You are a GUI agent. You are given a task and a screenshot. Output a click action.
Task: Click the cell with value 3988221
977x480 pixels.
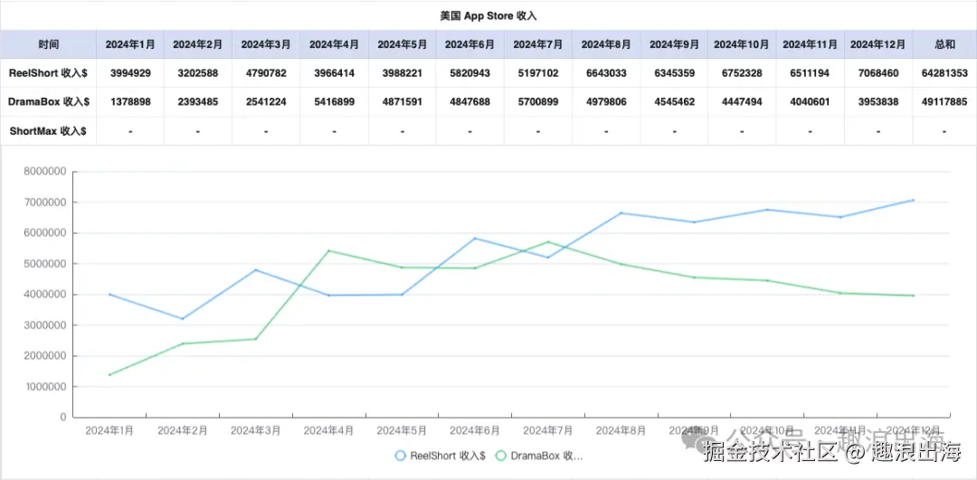tap(403, 73)
